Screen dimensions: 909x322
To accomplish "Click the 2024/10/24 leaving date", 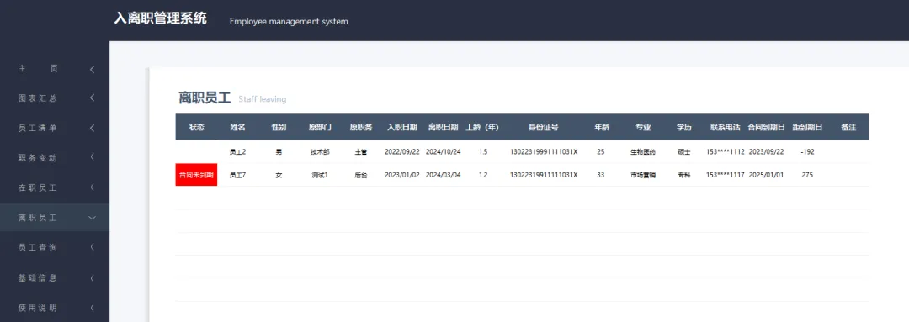I will pos(444,151).
